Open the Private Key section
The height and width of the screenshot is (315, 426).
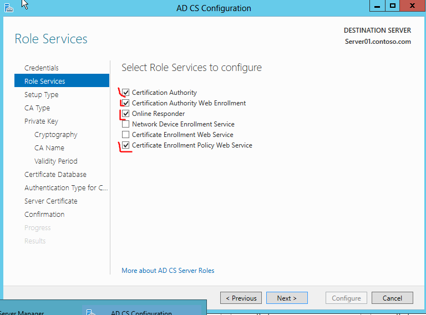(41, 121)
